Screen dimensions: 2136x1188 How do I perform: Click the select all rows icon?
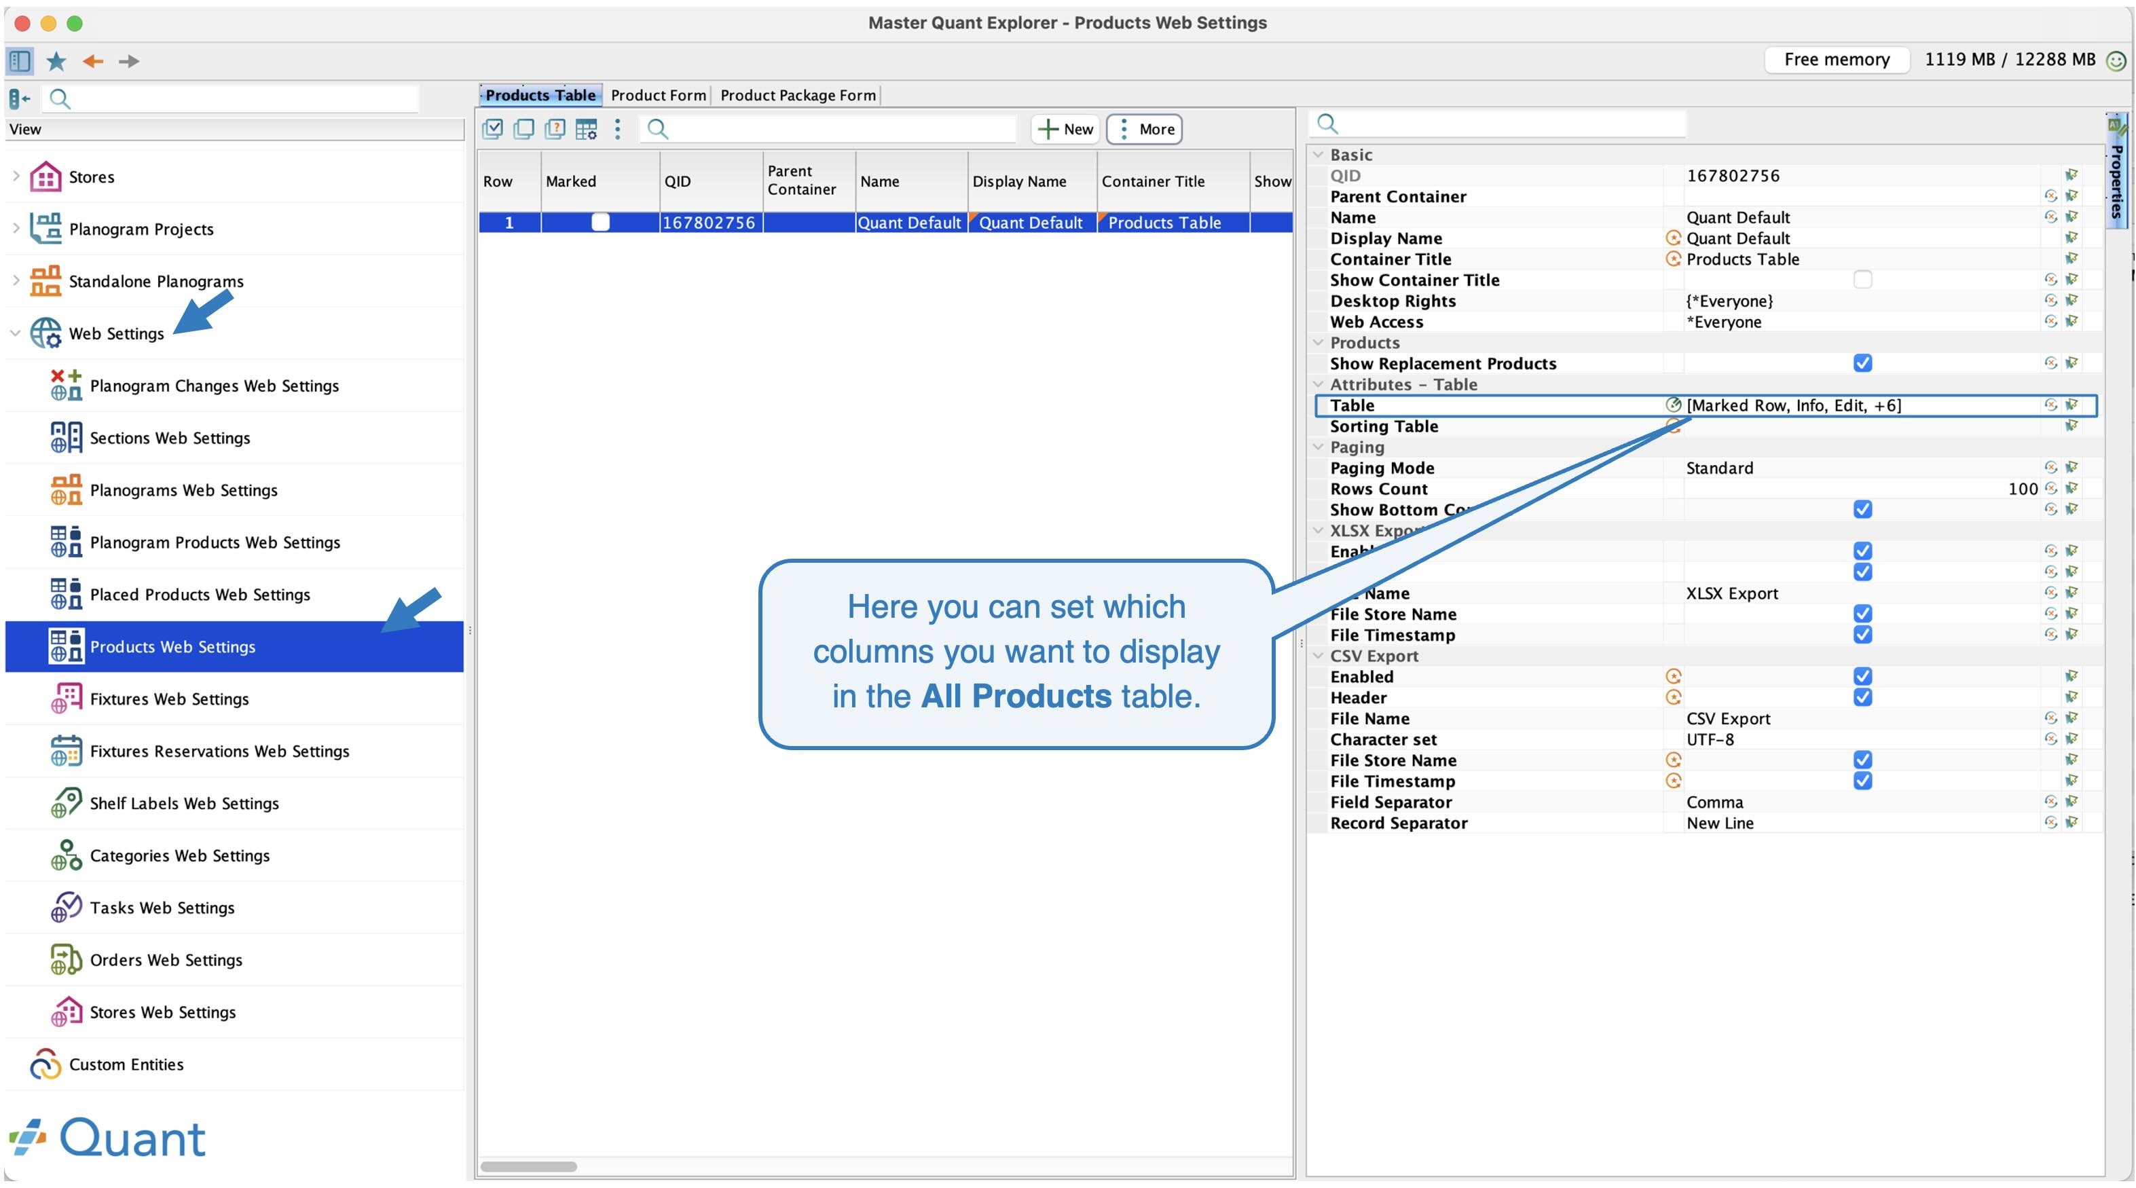click(492, 128)
